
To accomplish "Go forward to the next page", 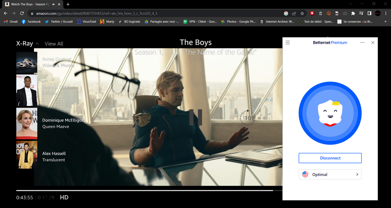I will tap(14, 13).
